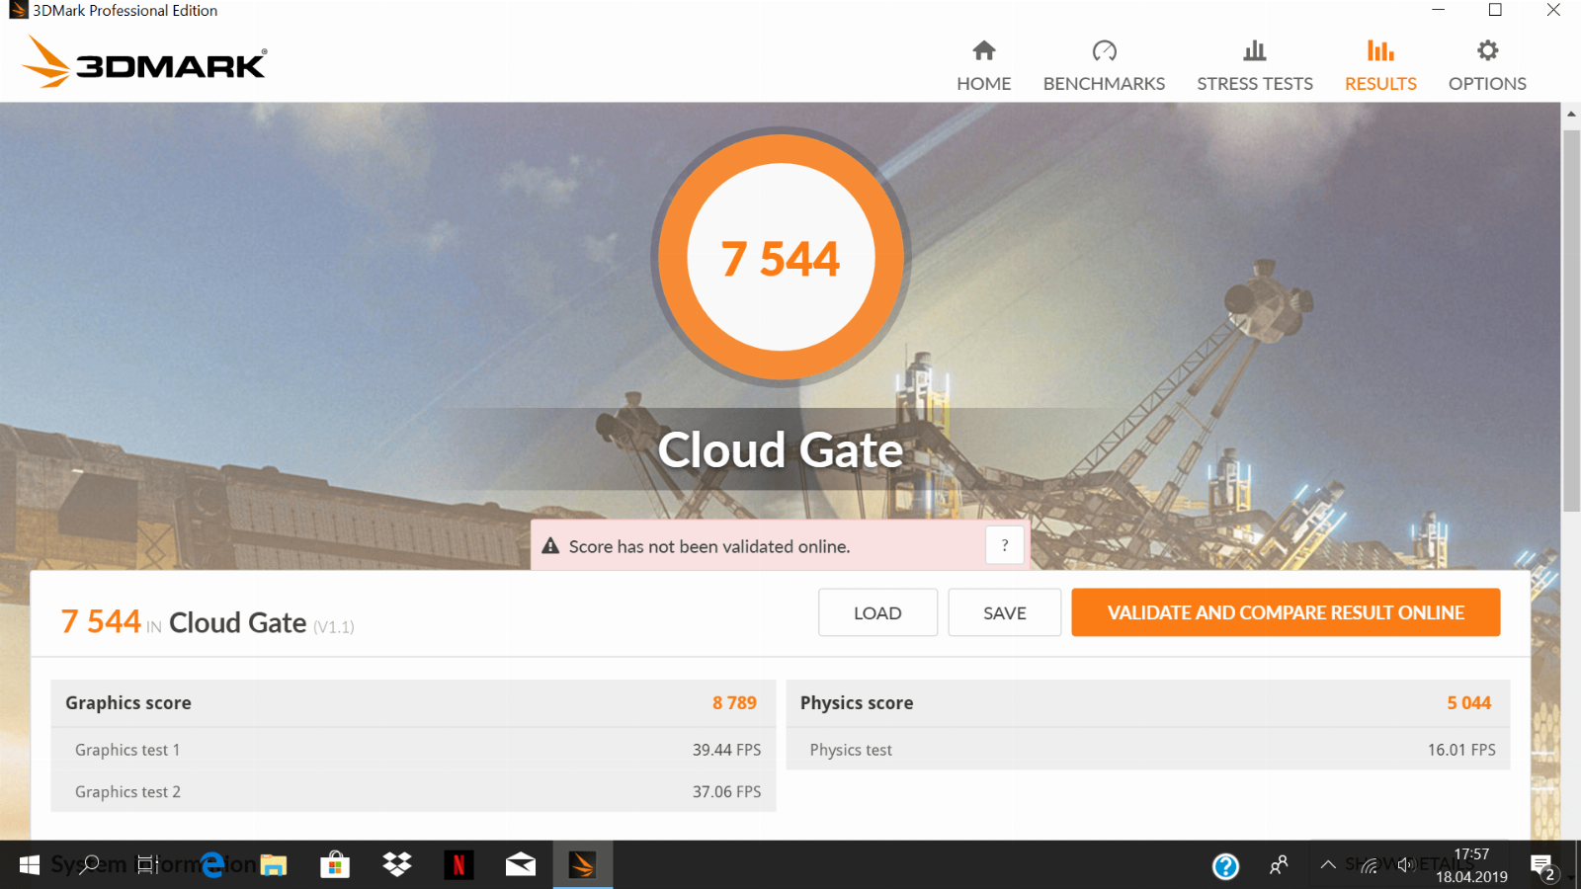
Task: Switch to STRESS TESTS tab
Action: tap(1255, 66)
